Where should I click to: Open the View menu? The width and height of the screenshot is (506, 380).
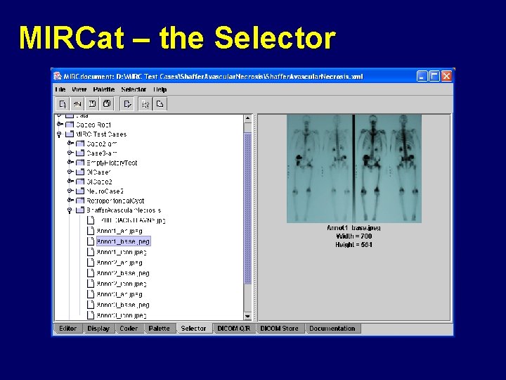point(79,89)
